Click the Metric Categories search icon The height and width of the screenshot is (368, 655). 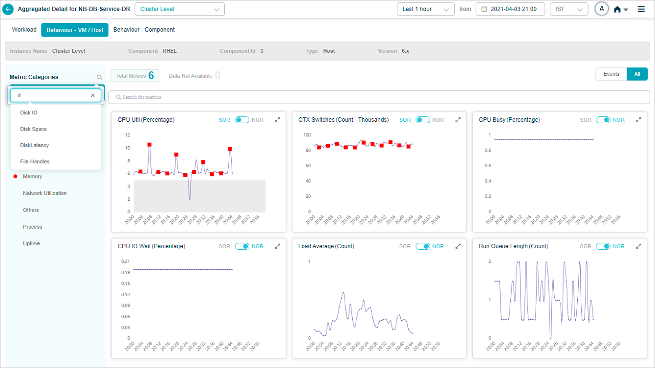(100, 77)
